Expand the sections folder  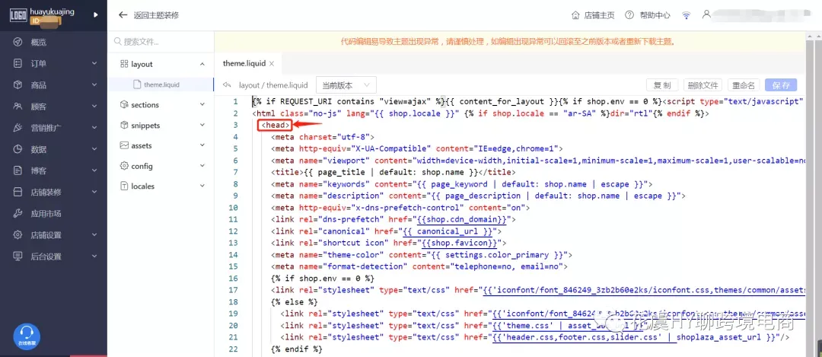(x=202, y=105)
